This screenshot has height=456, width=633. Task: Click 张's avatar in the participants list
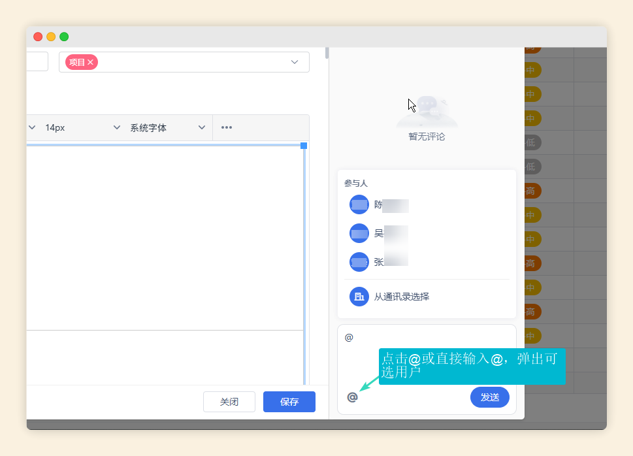[x=359, y=263]
